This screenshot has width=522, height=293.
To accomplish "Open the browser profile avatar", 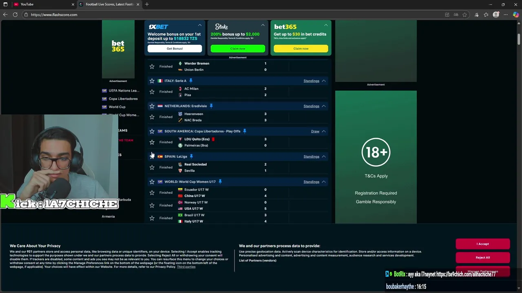I will tap(496, 15).
